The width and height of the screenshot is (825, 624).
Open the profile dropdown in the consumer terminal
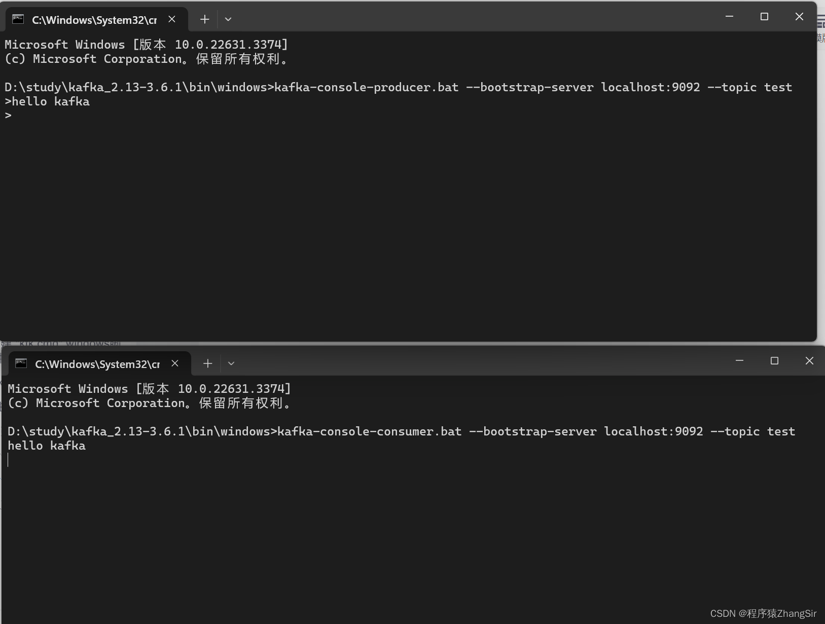tap(231, 363)
